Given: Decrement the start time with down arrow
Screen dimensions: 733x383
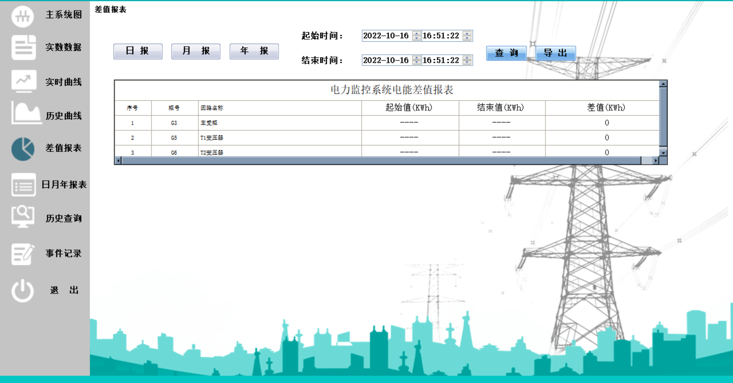Looking at the screenshot, I should tap(466, 38).
